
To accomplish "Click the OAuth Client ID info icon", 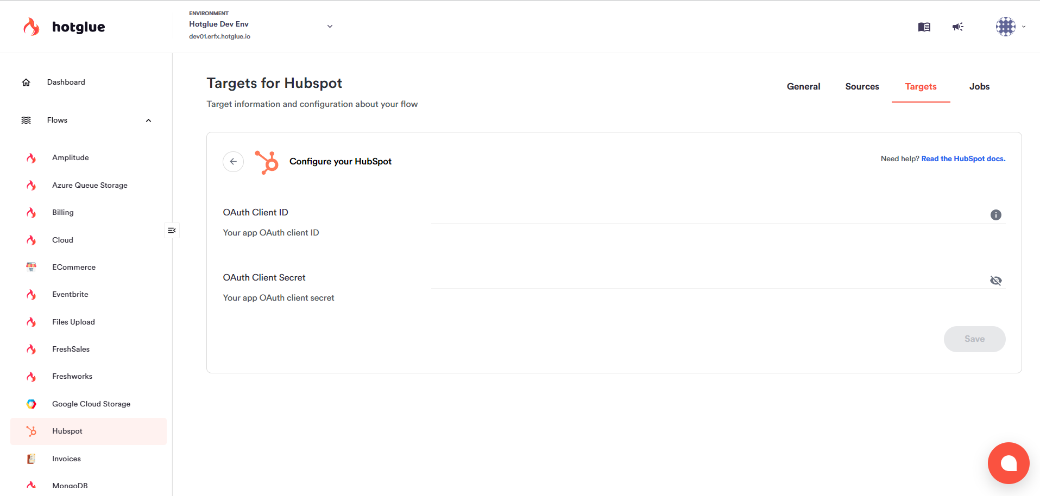I will coord(995,215).
